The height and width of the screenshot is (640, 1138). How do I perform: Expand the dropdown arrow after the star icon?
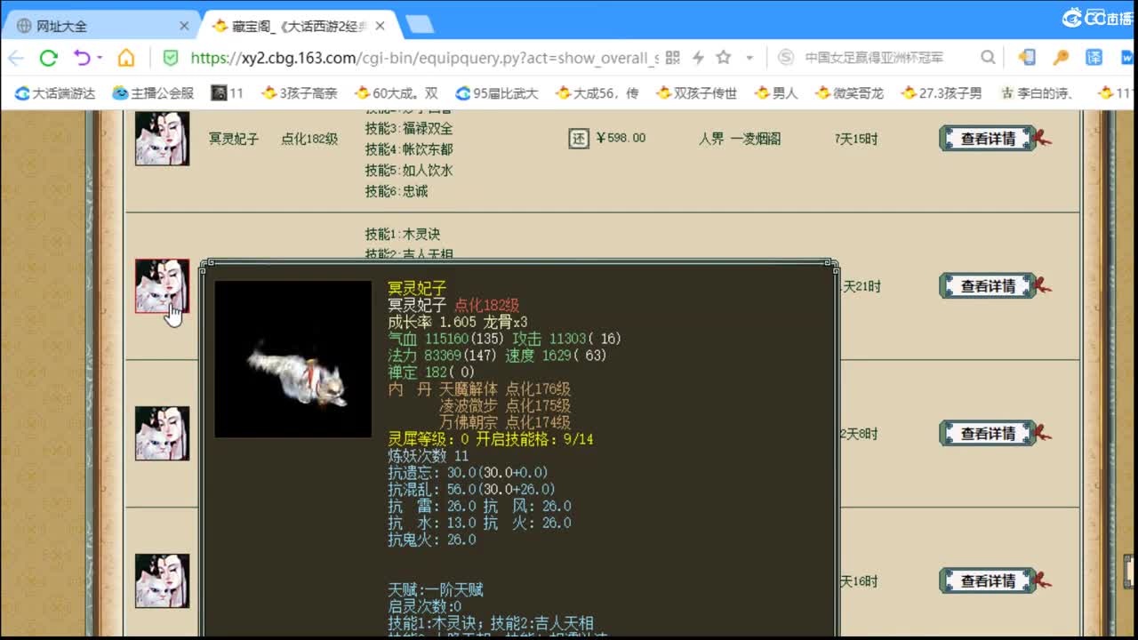coord(749,58)
